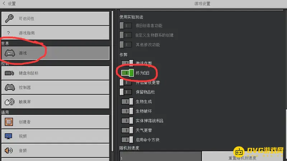Click the keyboard icon for 键盘和鼠标

9,73
